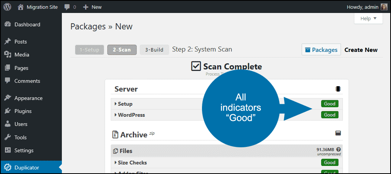Expand the Size Checks row
This screenshot has width=391, height=174.
227,163
